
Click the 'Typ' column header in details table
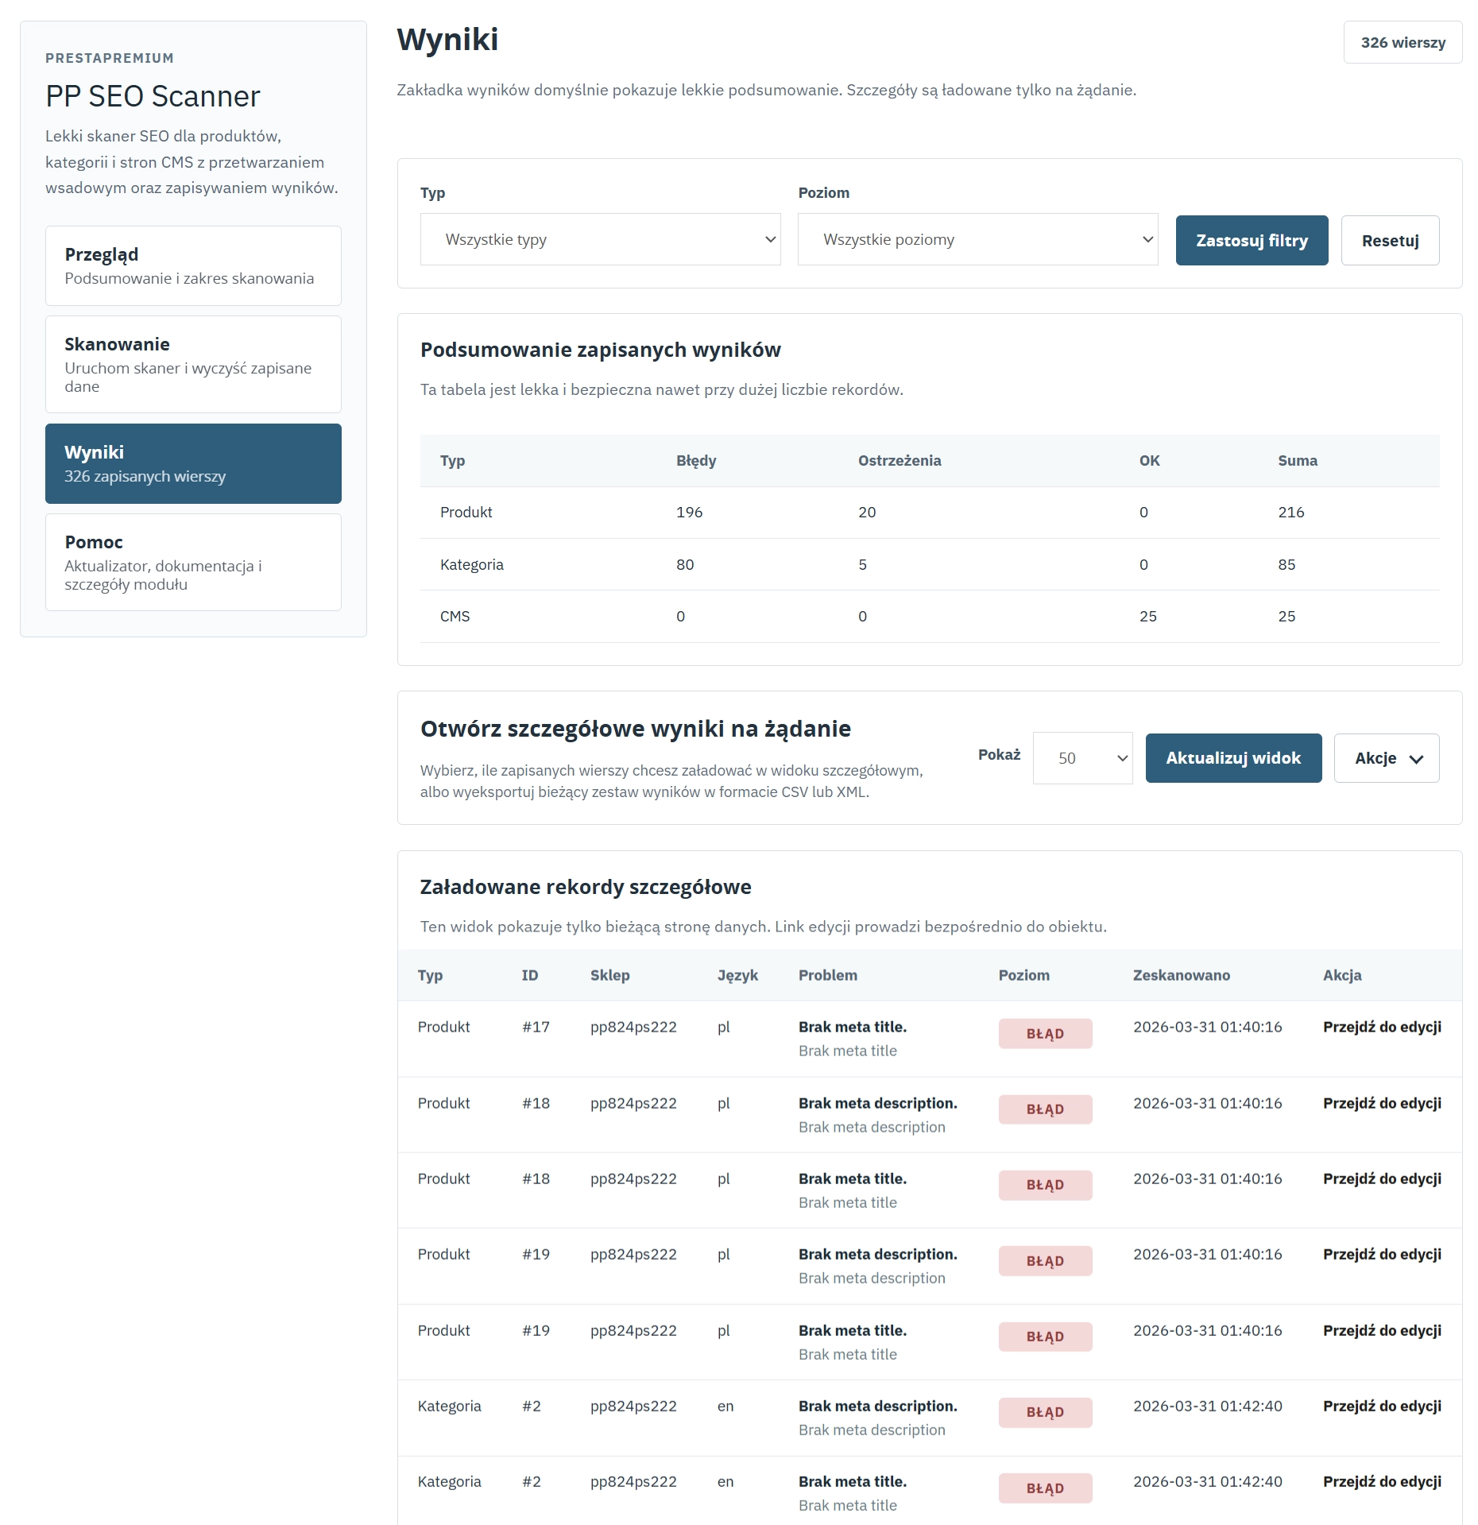pos(431,975)
